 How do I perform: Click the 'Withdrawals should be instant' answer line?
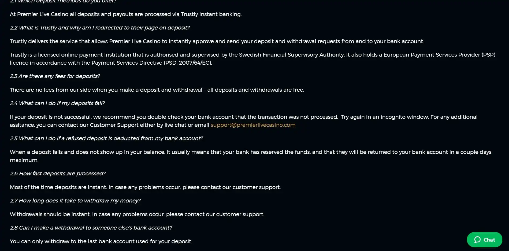137,214
